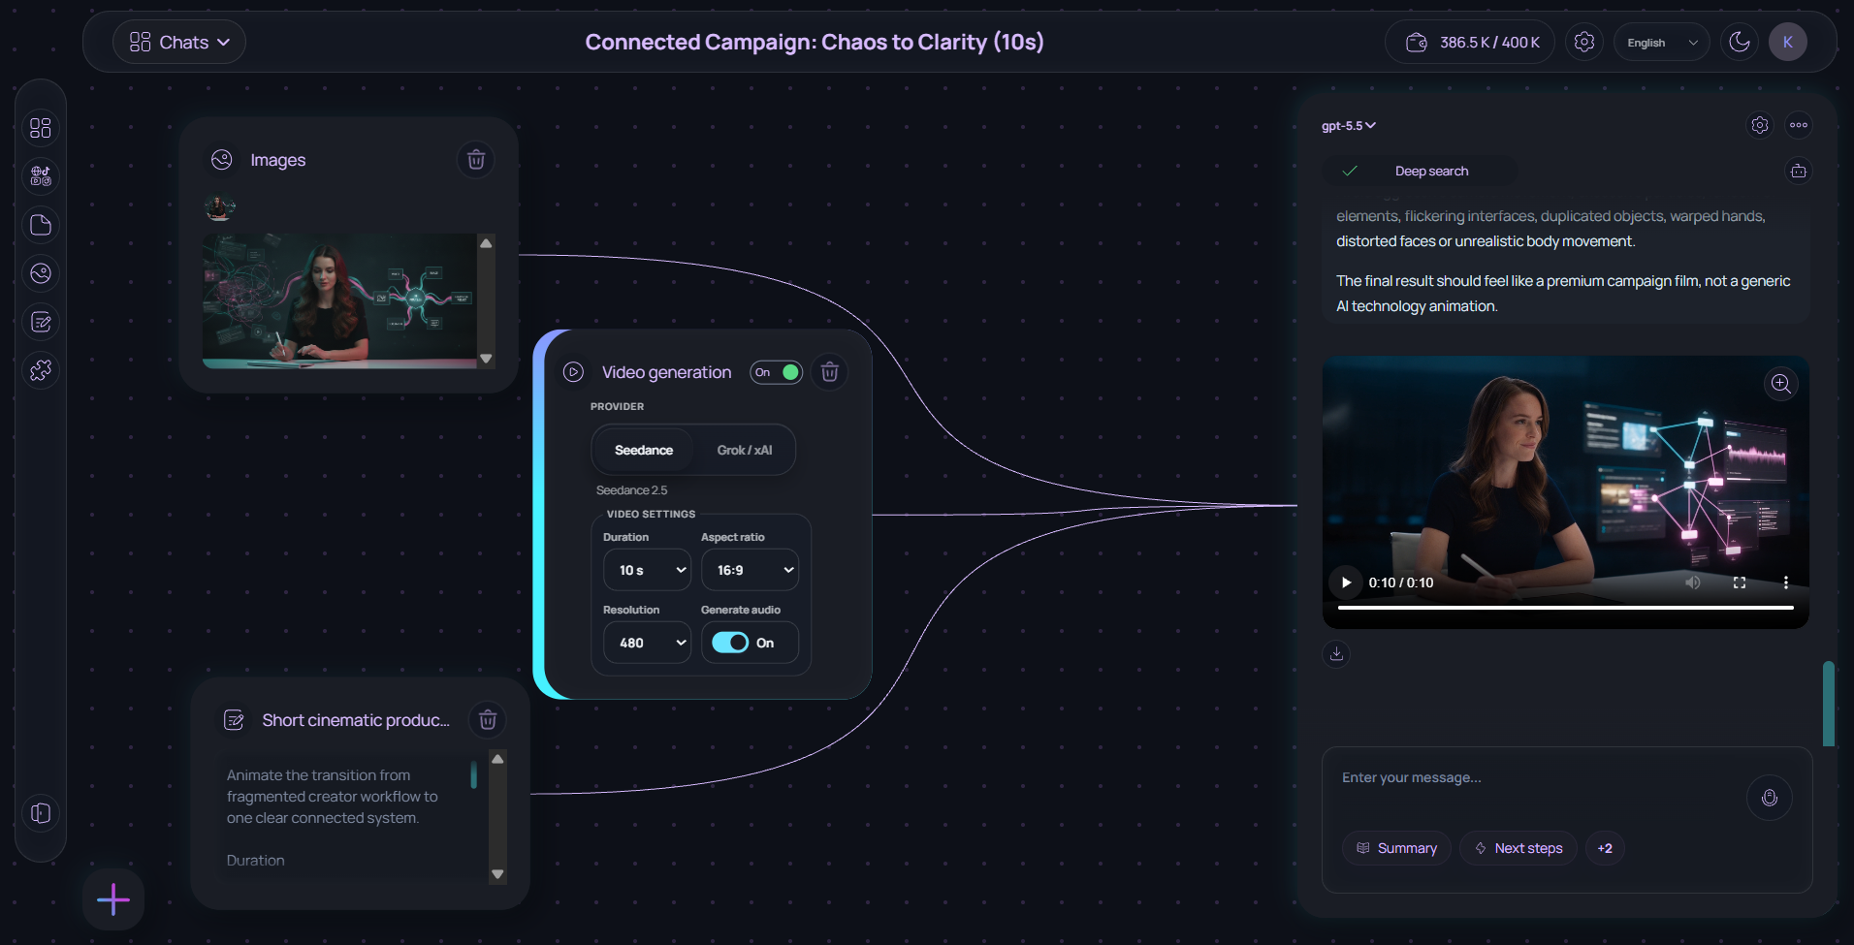The width and height of the screenshot is (1854, 945).
Task: Switch to dark mode moon icon
Action: 1740,43
